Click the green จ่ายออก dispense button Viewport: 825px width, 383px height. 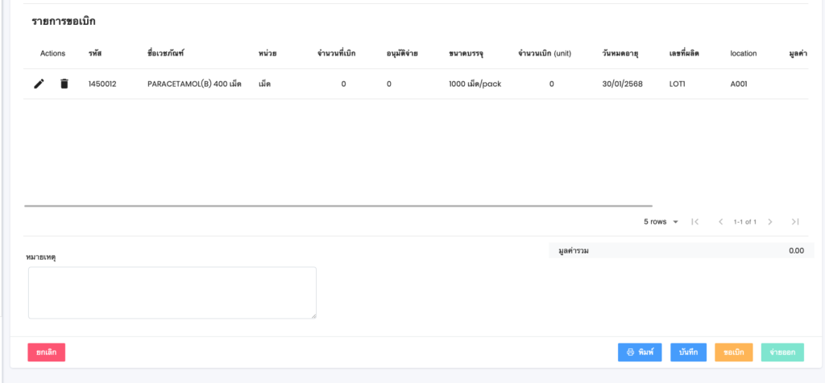point(781,352)
